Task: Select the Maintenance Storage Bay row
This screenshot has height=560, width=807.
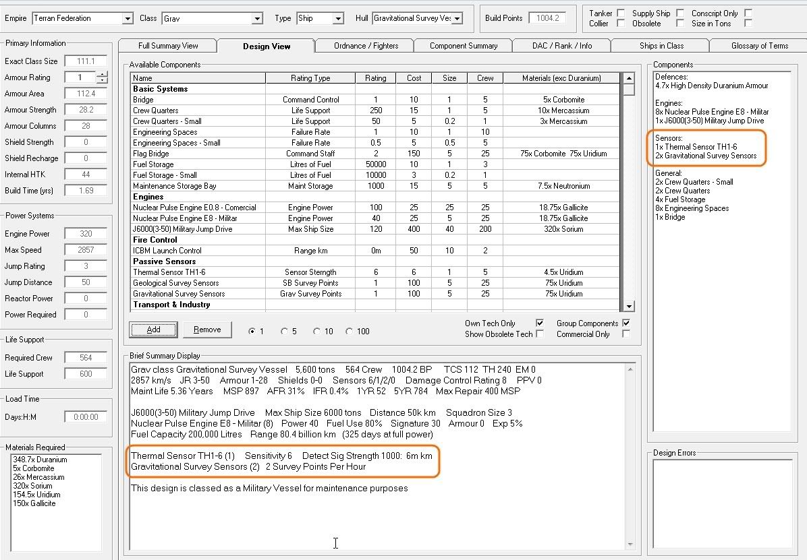Action: (376, 186)
